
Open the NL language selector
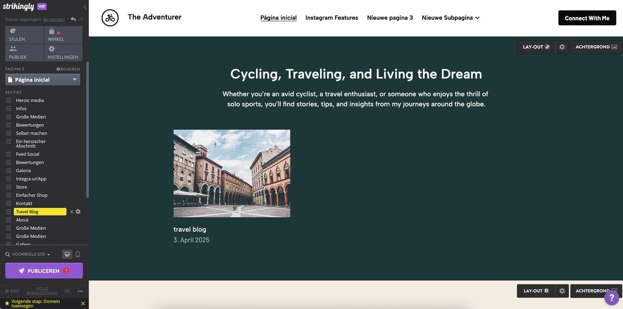pos(67,291)
